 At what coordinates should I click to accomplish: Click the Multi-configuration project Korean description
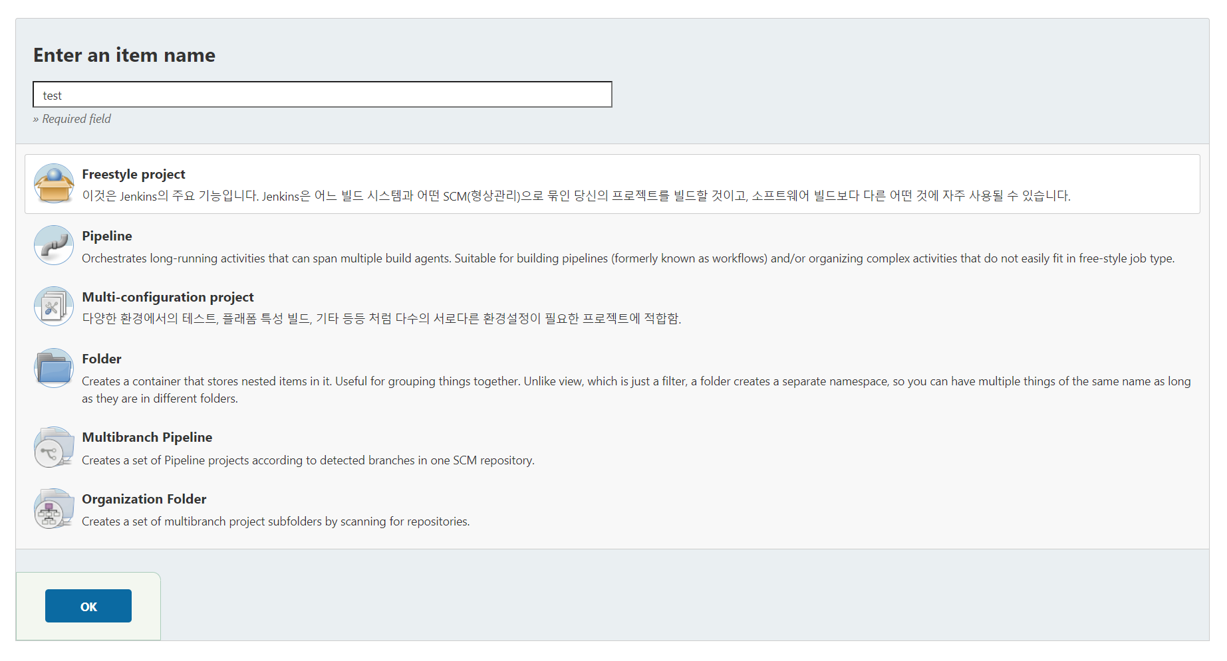382,318
